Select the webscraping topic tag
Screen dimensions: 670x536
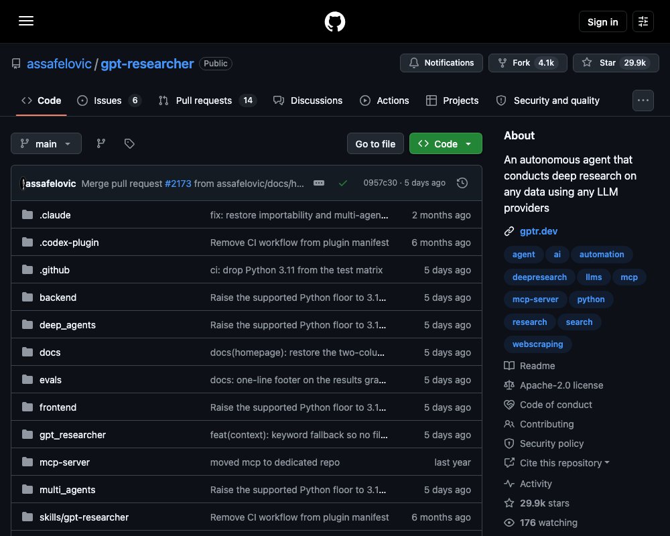coord(537,344)
